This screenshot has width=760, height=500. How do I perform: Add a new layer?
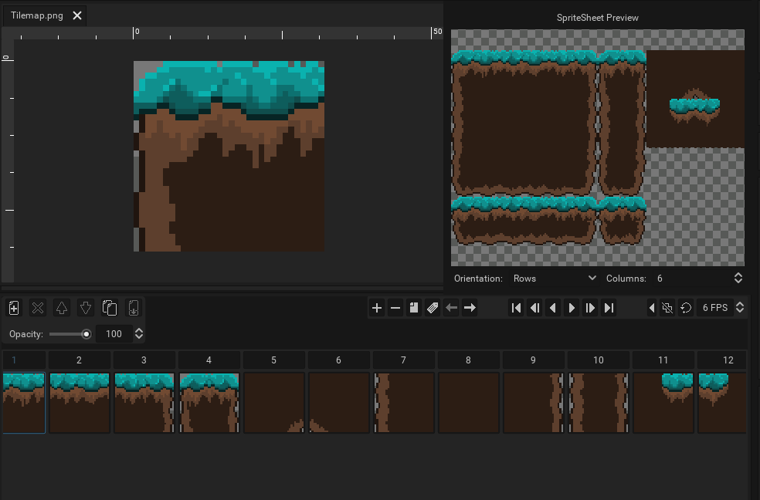pos(13,307)
